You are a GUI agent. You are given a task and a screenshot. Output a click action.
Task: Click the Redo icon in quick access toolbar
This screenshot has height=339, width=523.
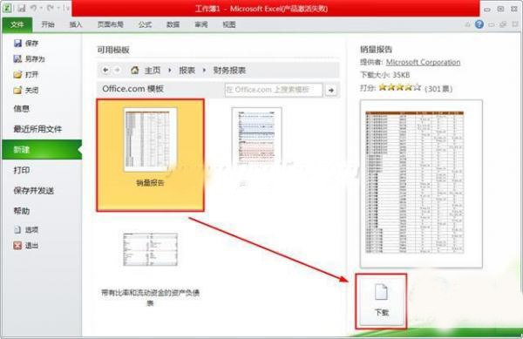pyautogui.click(x=51, y=8)
